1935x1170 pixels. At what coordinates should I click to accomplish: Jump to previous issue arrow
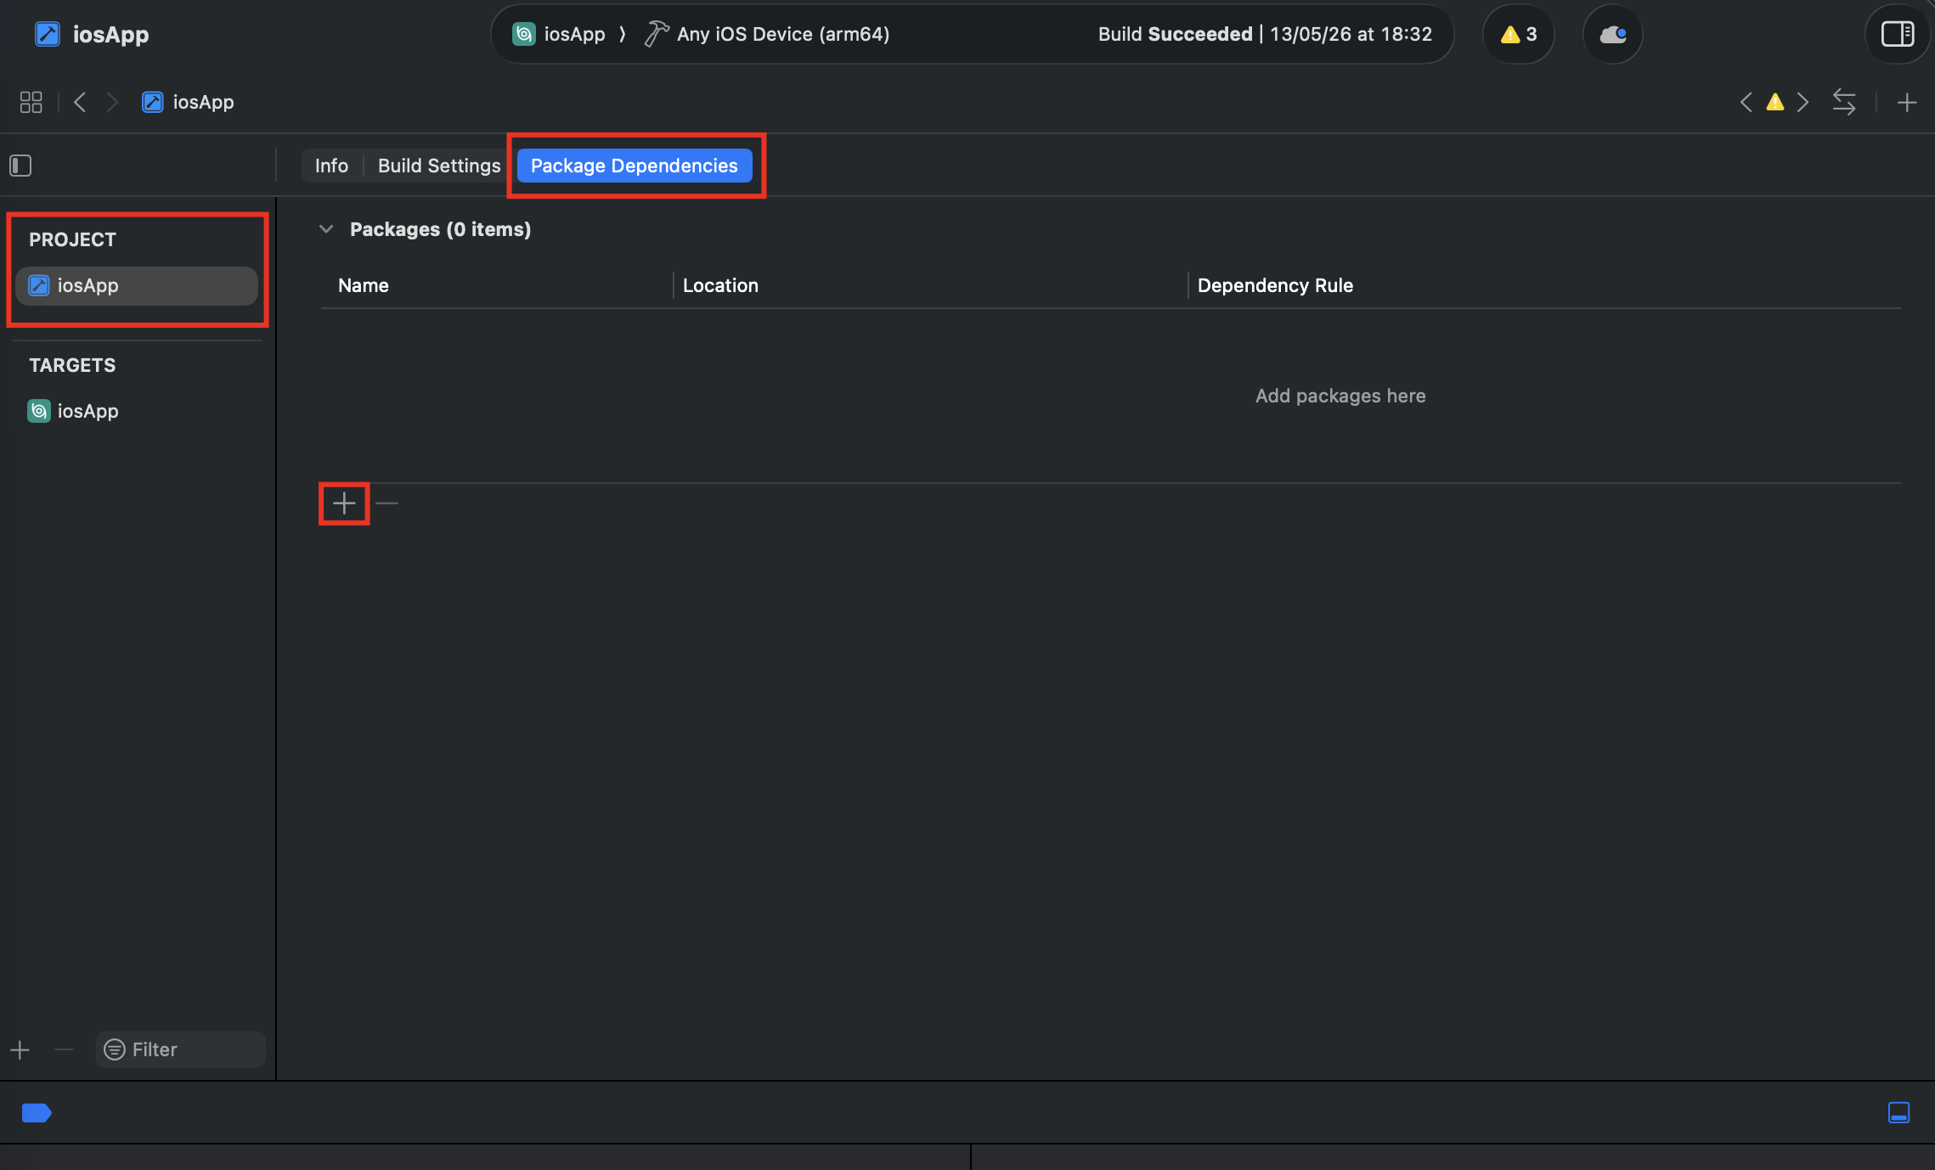point(1746,102)
